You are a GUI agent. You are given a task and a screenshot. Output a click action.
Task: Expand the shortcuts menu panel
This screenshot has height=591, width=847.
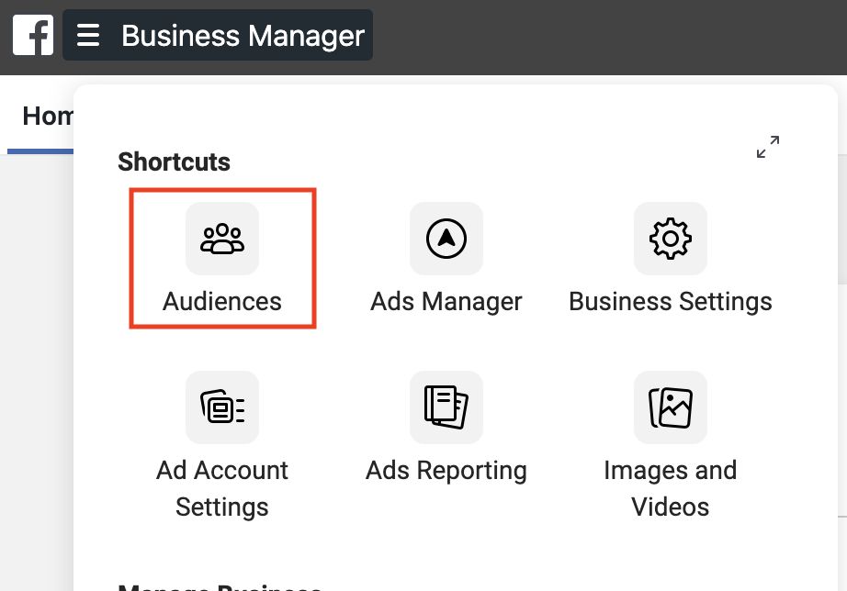[x=768, y=147]
